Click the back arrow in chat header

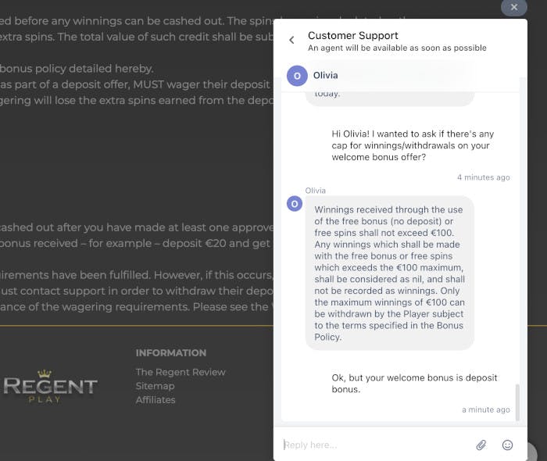[x=291, y=40]
